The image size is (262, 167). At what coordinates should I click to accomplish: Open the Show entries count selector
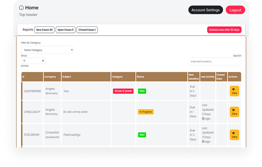34,60
